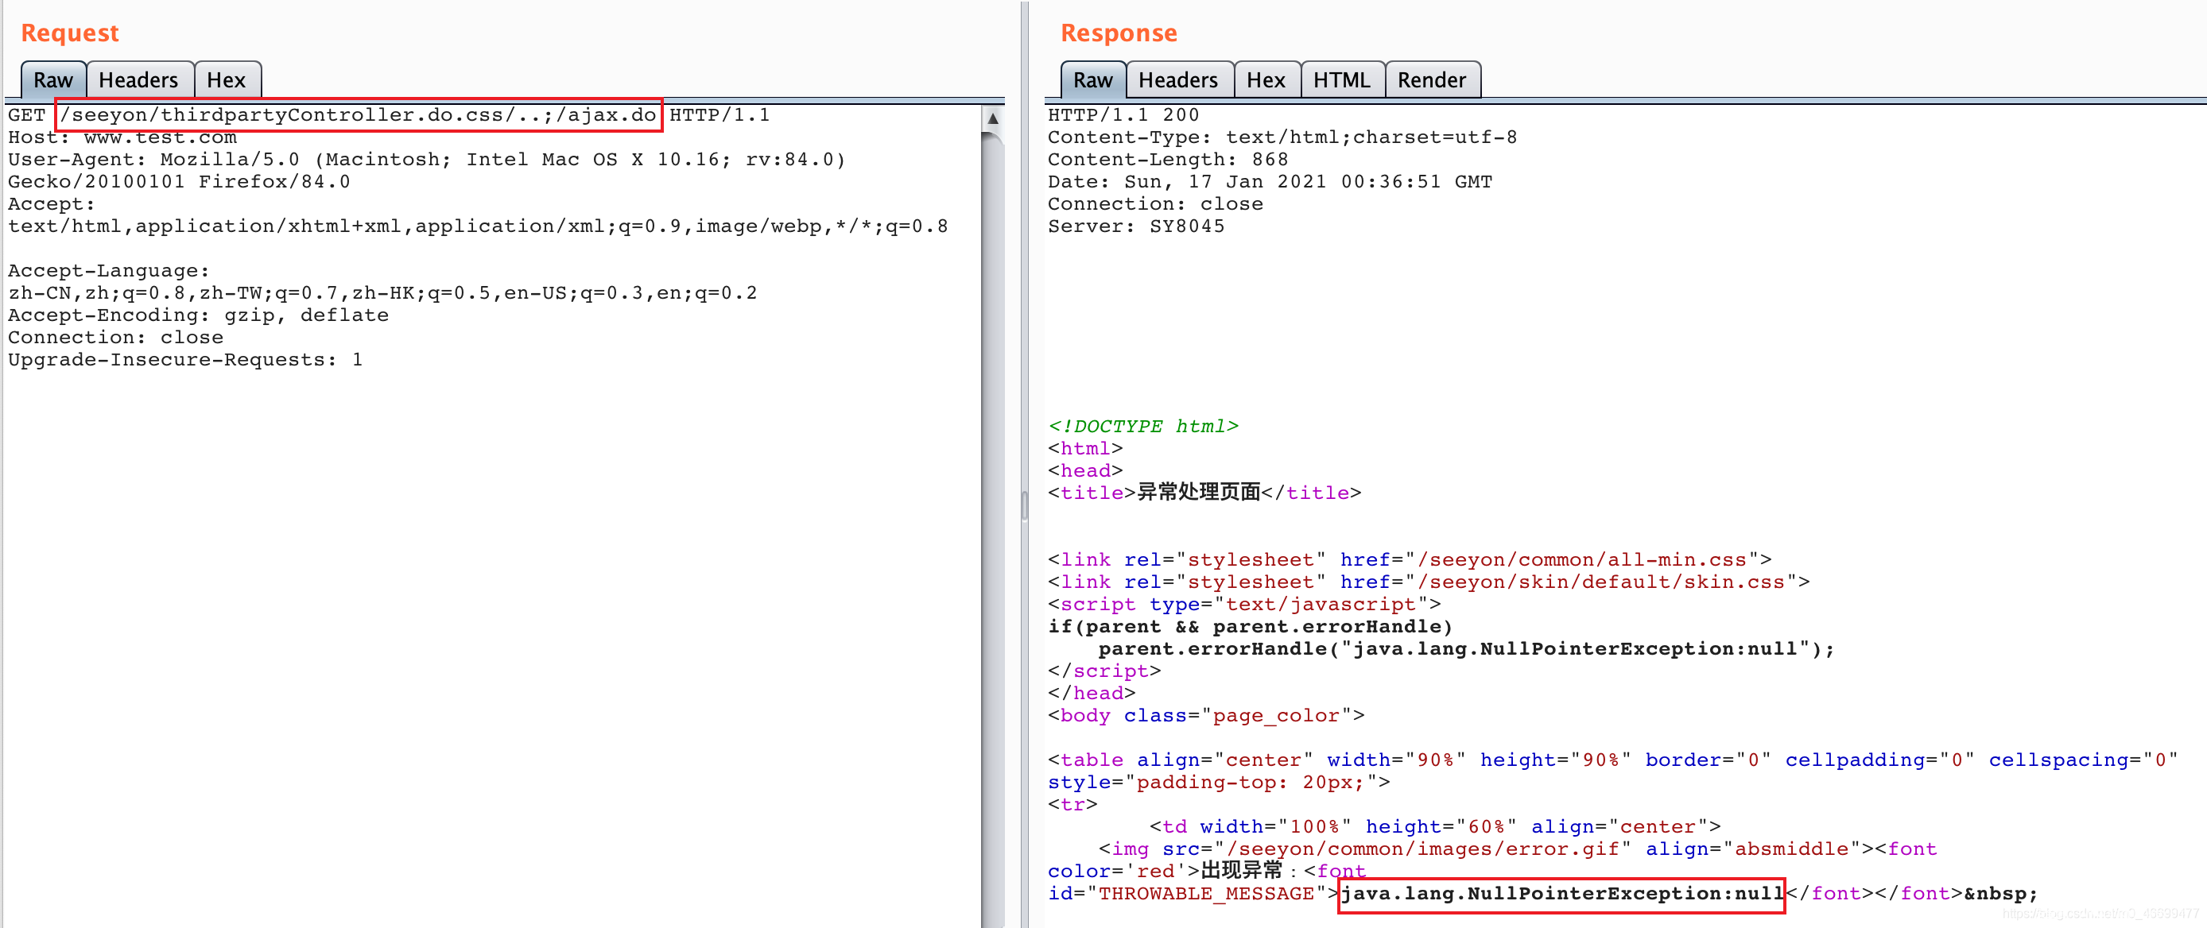Open the Response Headers tab
The height and width of the screenshot is (928, 2207).
point(1177,79)
